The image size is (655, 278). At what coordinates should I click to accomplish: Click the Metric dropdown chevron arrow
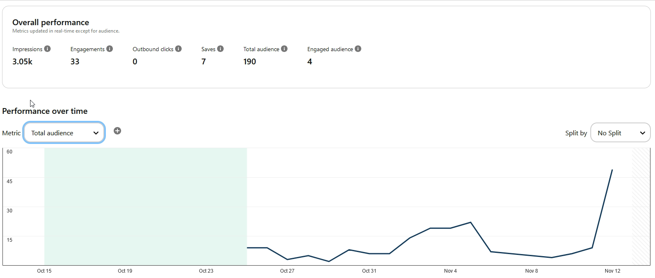pos(96,133)
